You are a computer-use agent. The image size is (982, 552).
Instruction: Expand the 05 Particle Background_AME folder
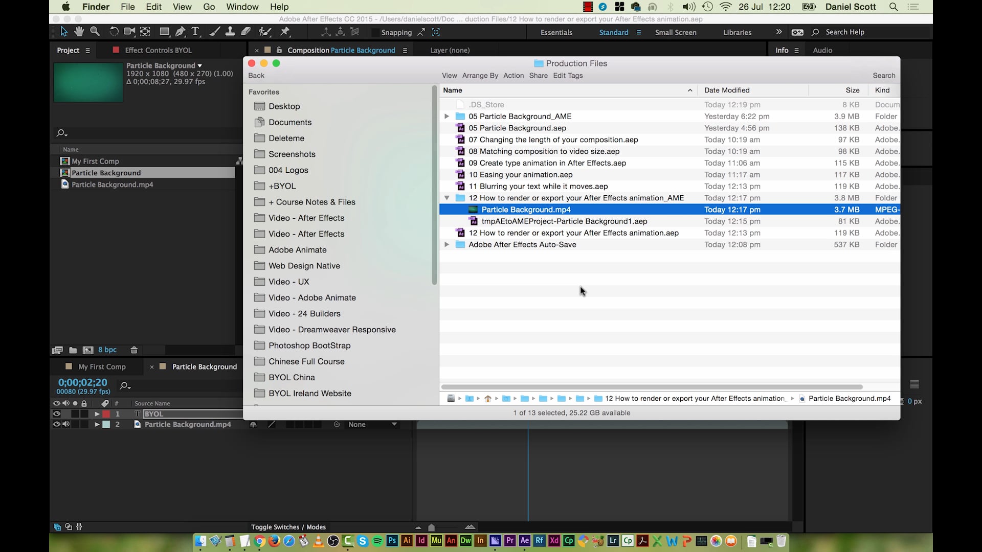(x=447, y=116)
